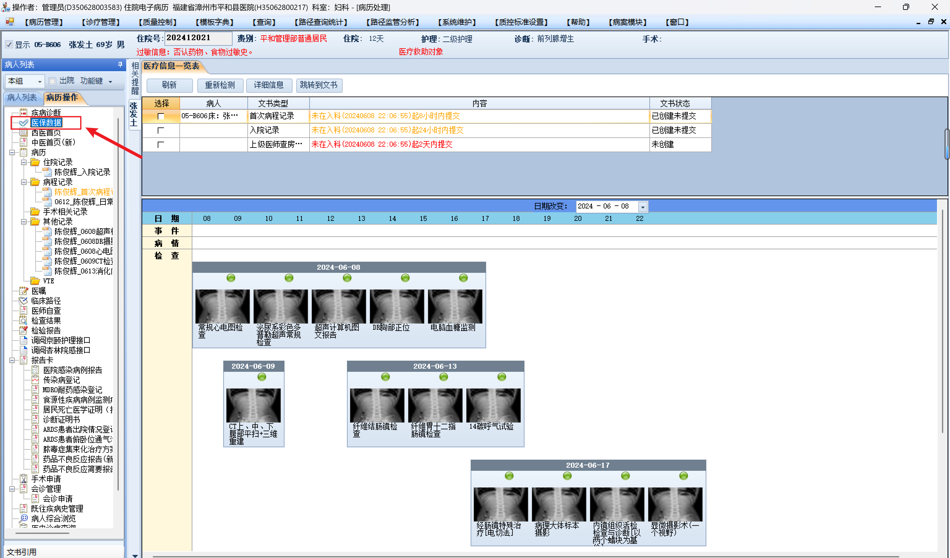This screenshot has width=950, height=558.
Task: Click the 检验报告 tree icon
Action: tap(24, 330)
